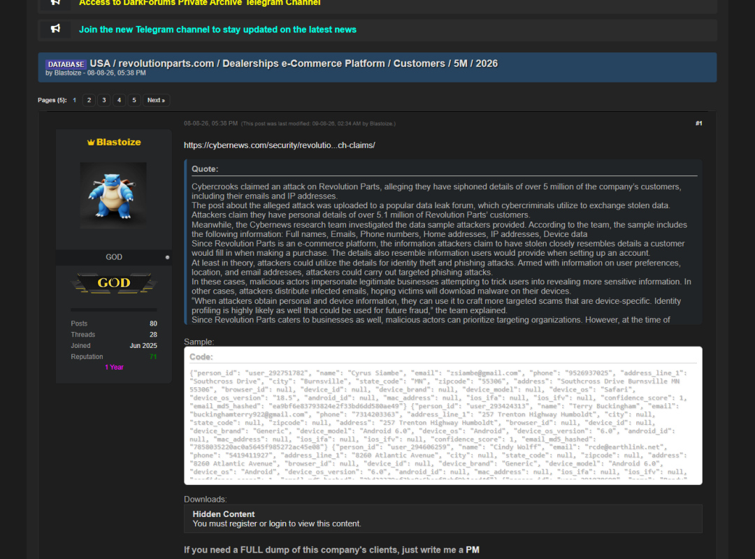This screenshot has width=755, height=559.
Task: Go to page 3 of the thread
Action: pos(104,100)
